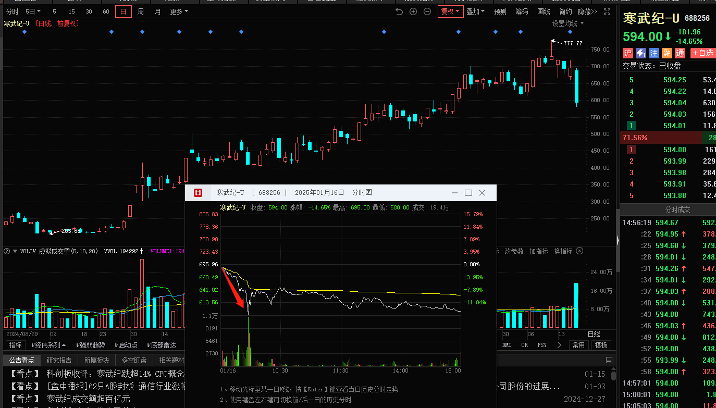Viewport: 716px width, 408px height.
Task: Switch to 分时 intraday view
Action: [12, 11]
